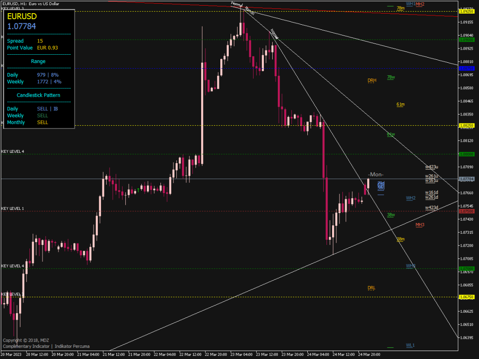Click the 'Copyright © 2018, MDZ' text
Screen dimensions: 479x359
coord(26,340)
